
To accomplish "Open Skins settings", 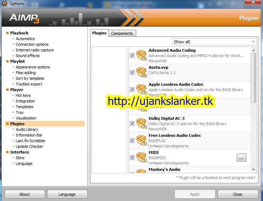I will (20, 158).
